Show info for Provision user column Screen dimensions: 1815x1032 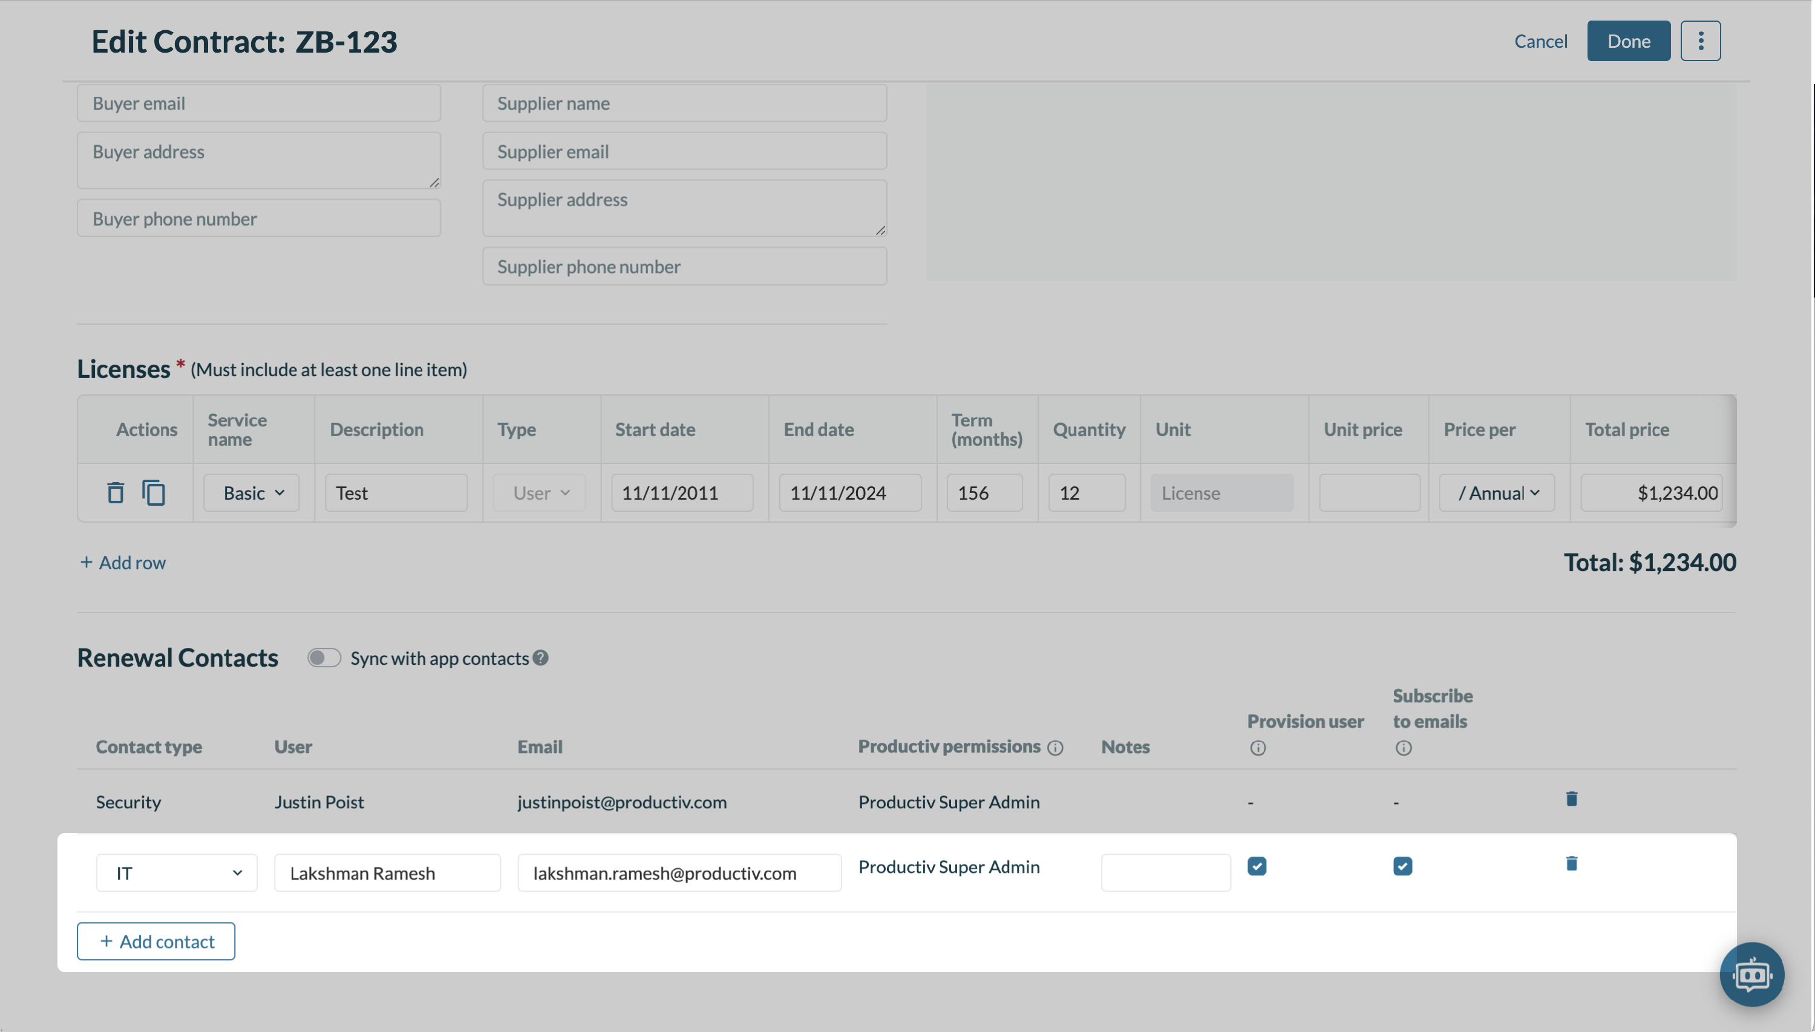1258,748
